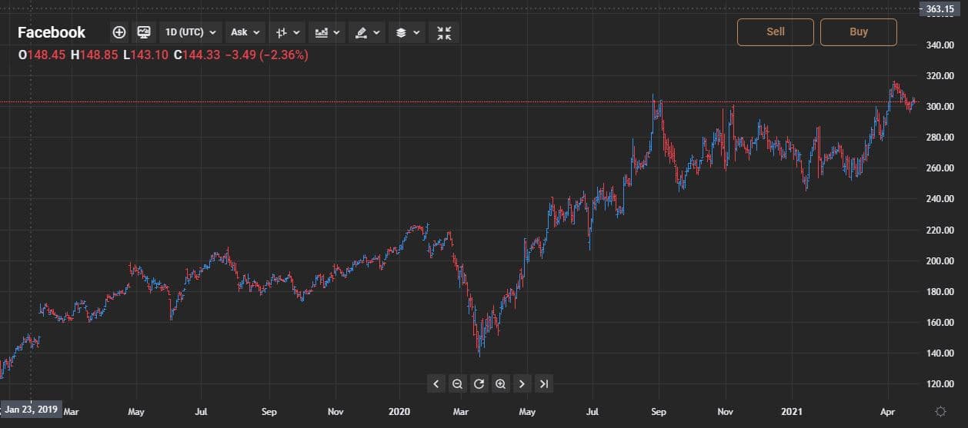The width and height of the screenshot is (968, 428).
Task: Click the Apr time axis label
Action: tap(887, 412)
